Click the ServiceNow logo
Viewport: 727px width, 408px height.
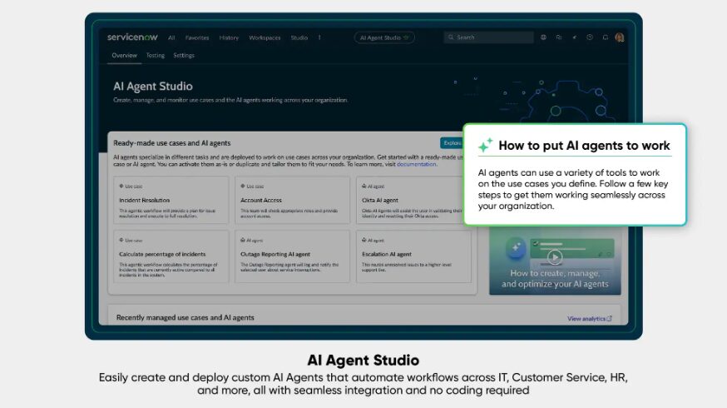[x=132, y=37]
